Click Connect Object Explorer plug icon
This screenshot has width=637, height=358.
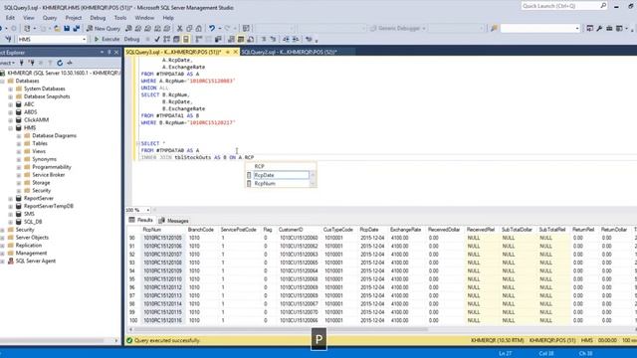[22, 63]
